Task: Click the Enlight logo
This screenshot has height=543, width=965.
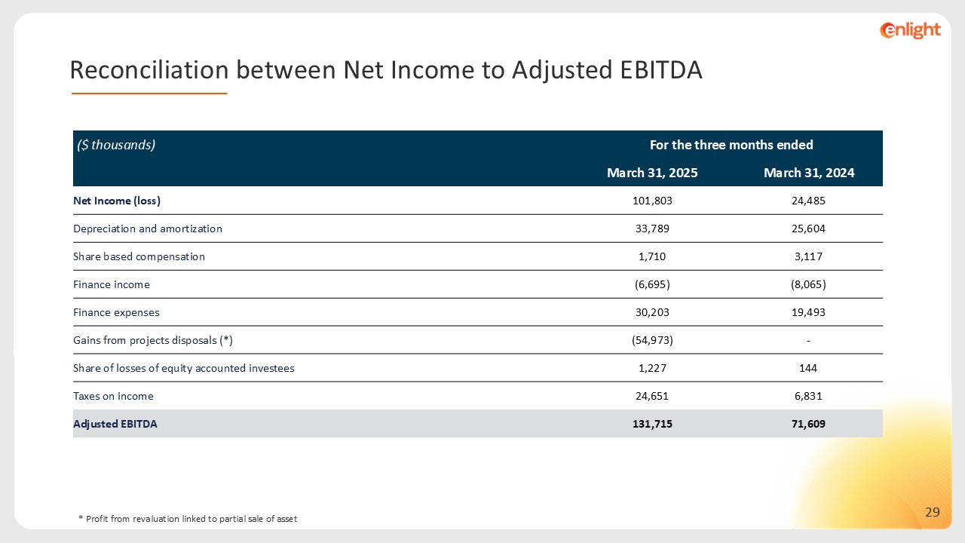Action: tap(910, 30)
